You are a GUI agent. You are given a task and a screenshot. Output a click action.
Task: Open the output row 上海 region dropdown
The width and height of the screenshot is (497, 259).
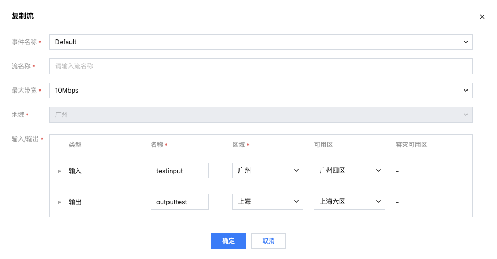267,202
